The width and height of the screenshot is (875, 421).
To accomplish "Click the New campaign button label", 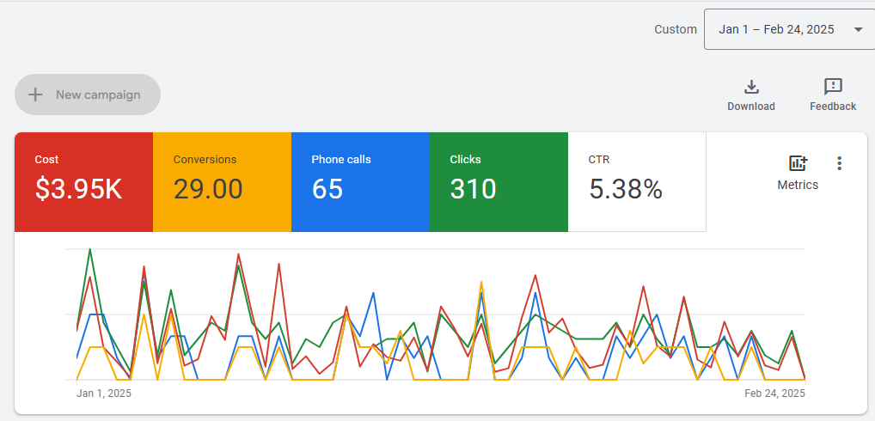I will [98, 95].
